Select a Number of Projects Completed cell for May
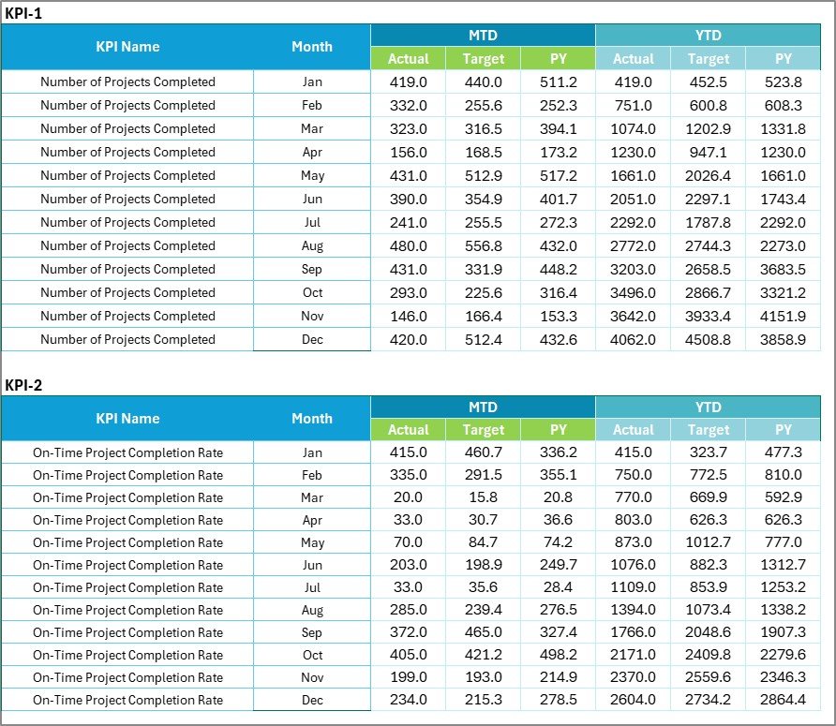The height and width of the screenshot is (726, 836). pos(127,175)
